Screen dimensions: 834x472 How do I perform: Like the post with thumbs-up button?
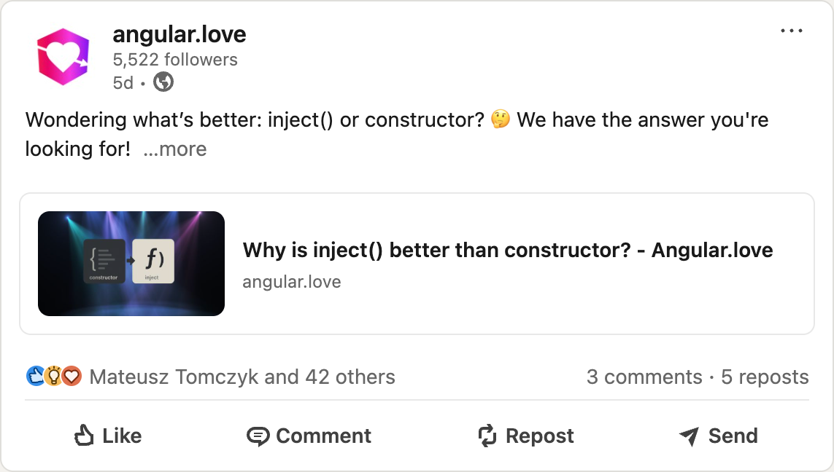[x=108, y=436]
